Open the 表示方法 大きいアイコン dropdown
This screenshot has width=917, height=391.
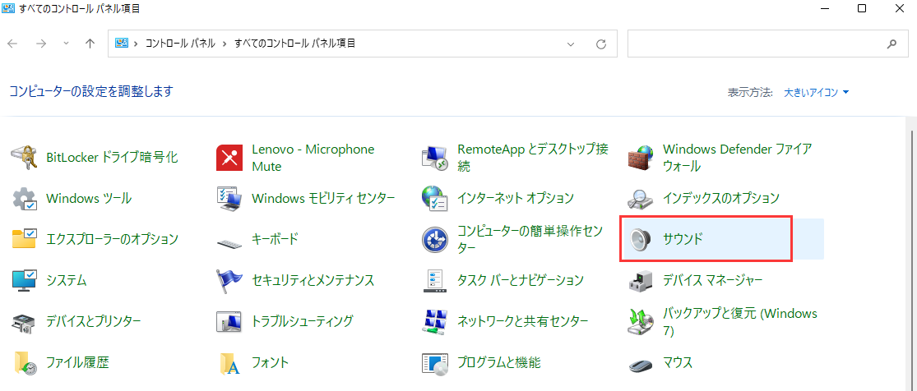817,92
